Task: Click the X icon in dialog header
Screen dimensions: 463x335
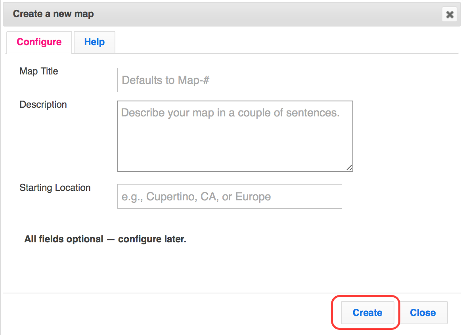Action: click(x=449, y=15)
